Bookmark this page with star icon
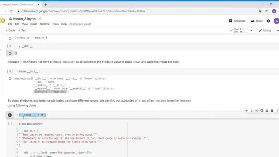This screenshot has height=157, width=279. (x=266, y=11)
